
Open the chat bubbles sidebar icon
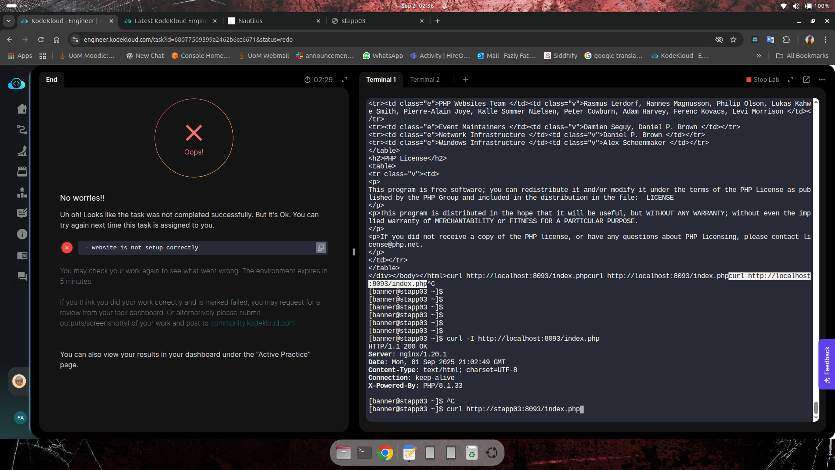click(22, 276)
